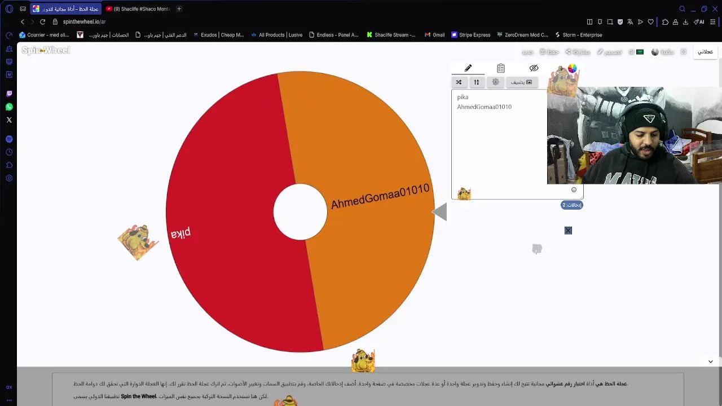Open the Courrier bookmark
This screenshot has height=406, width=722.
tap(44, 35)
